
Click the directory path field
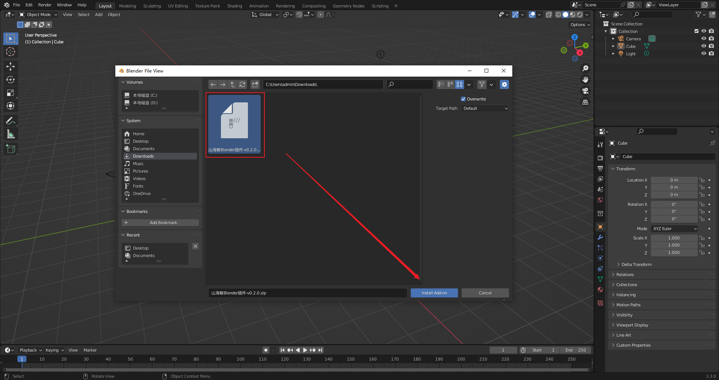point(323,84)
